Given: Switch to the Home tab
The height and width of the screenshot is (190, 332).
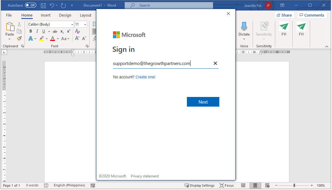Looking at the screenshot, I should [x=27, y=15].
